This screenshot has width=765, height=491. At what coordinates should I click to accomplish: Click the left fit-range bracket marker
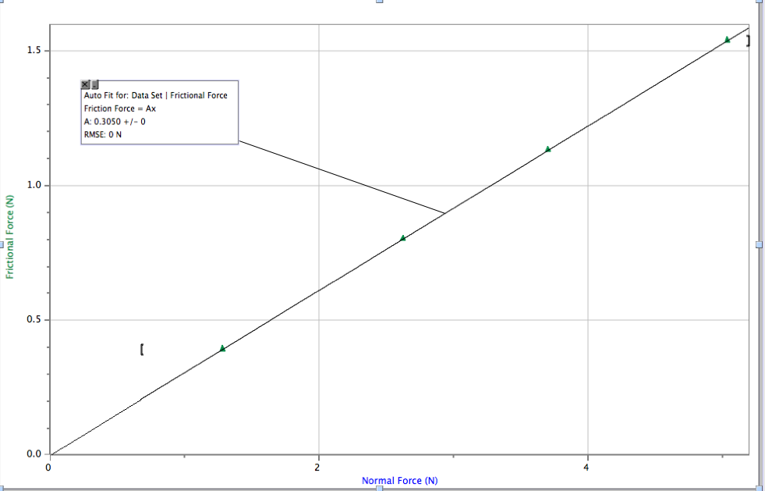tap(141, 350)
